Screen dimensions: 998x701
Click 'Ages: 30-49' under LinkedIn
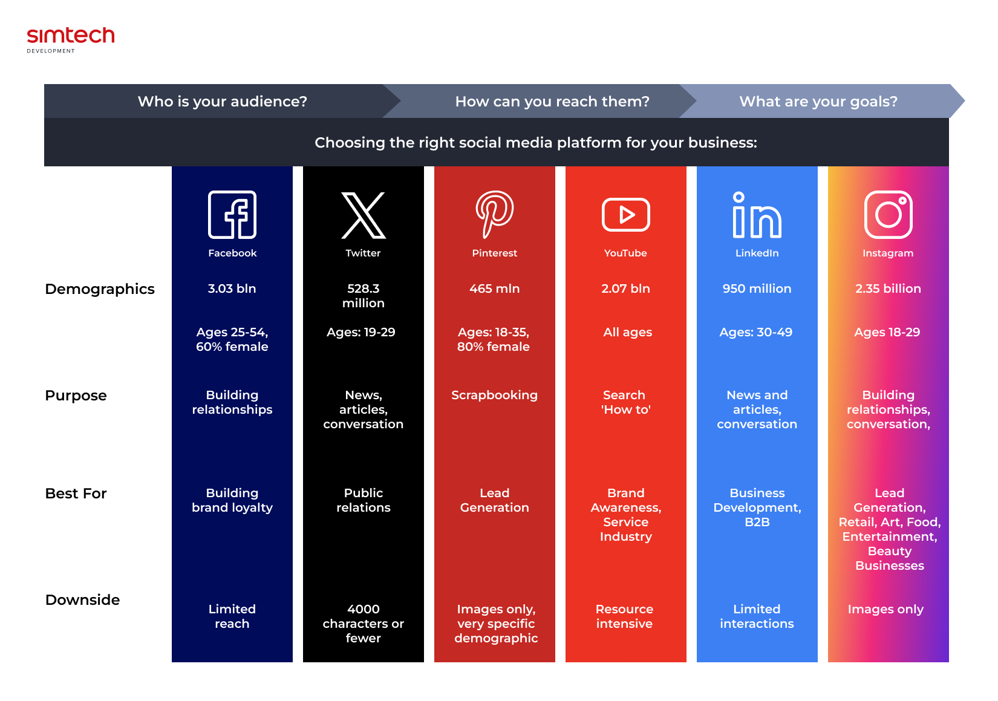click(756, 333)
